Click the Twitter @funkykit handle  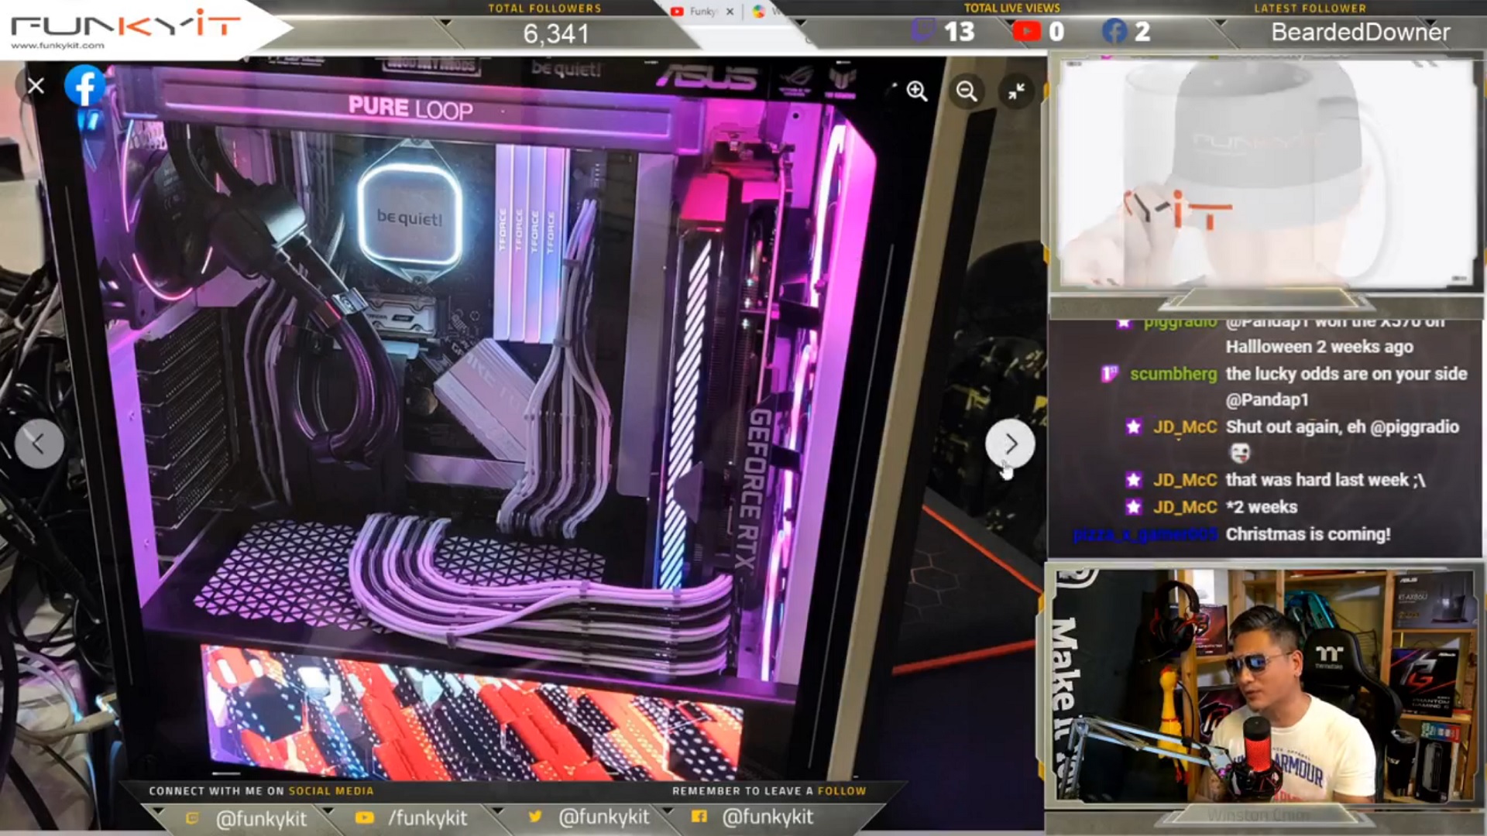click(604, 817)
